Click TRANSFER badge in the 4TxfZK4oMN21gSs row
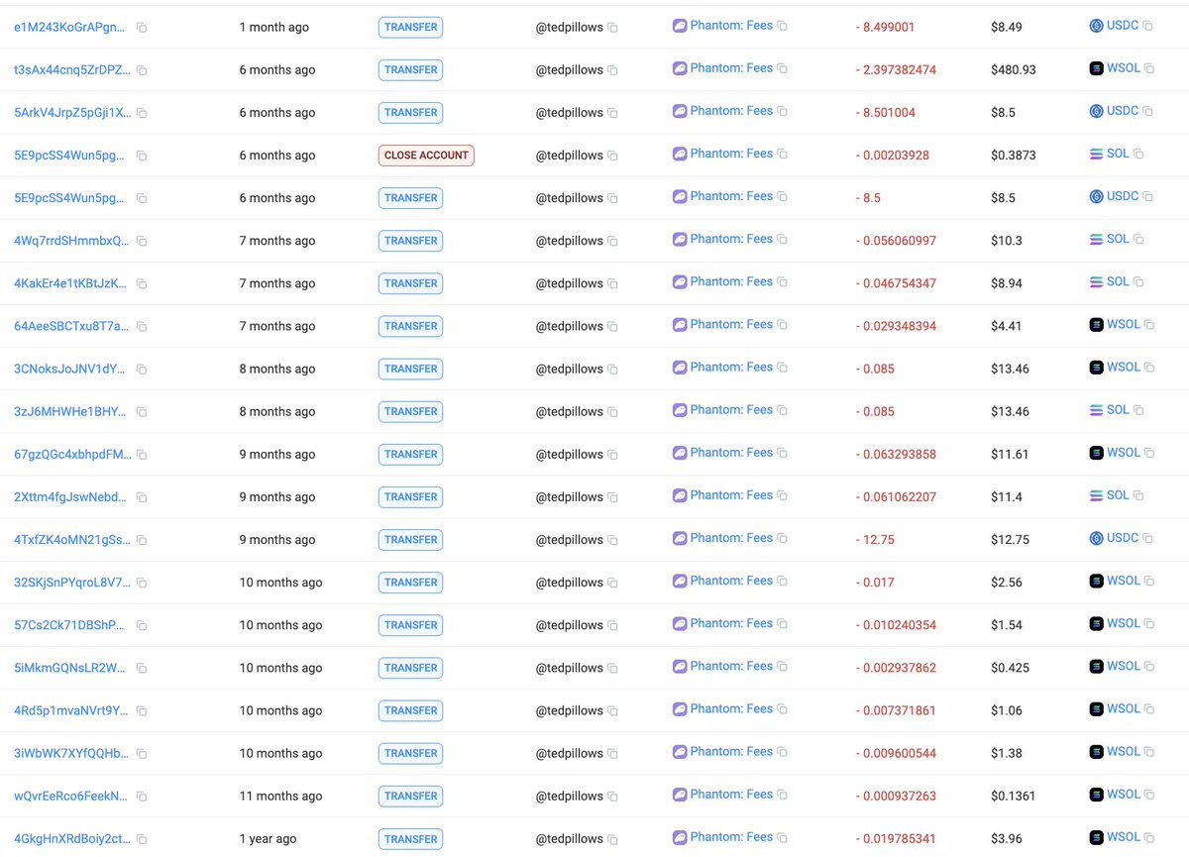 click(411, 540)
